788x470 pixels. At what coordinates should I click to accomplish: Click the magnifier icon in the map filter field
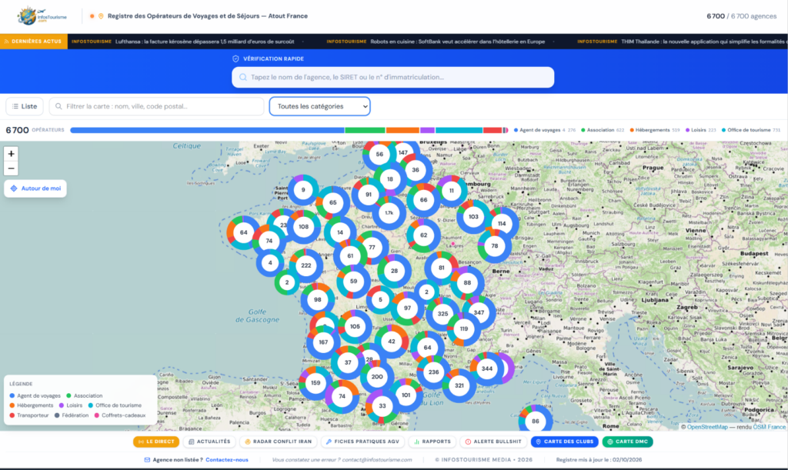tap(58, 106)
